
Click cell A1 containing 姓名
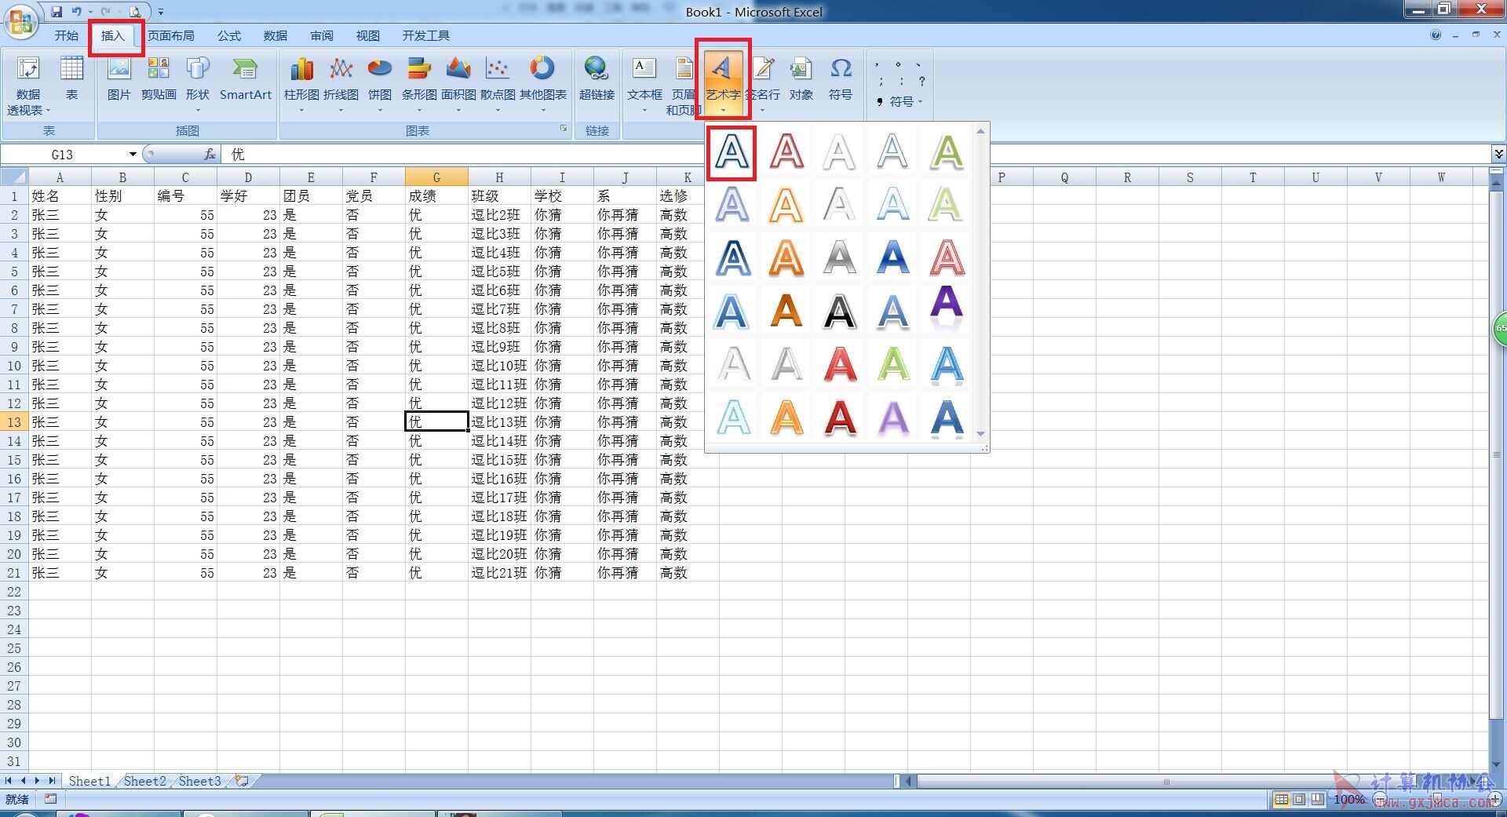click(x=60, y=195)
